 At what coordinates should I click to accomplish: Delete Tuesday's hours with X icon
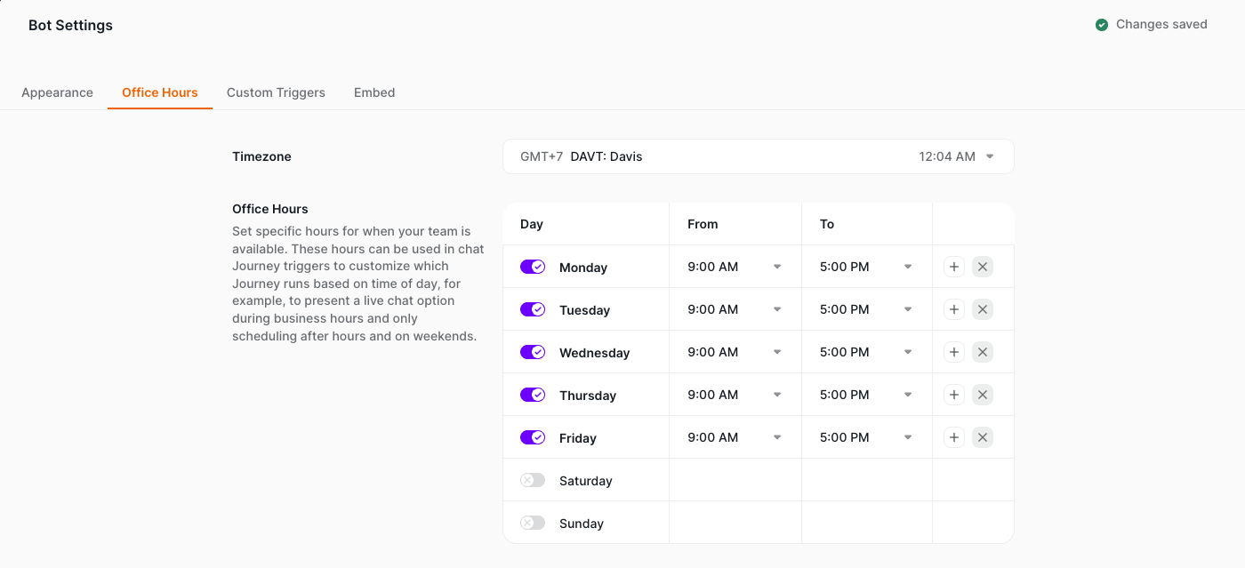click(x=983, y=309)
